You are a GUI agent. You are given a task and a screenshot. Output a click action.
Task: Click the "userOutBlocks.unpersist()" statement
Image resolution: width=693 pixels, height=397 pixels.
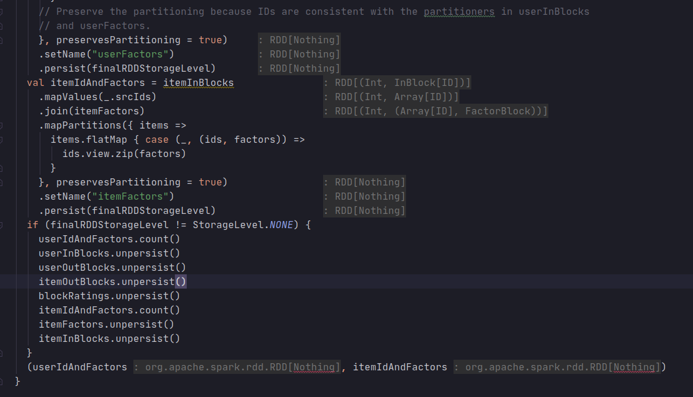click(x=112, y=268)
